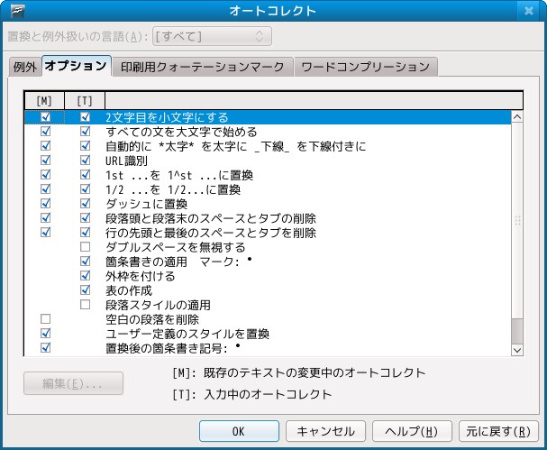
Task: Select ユーザー定義のスタイルを置換 row text
Action: [187, 334]
